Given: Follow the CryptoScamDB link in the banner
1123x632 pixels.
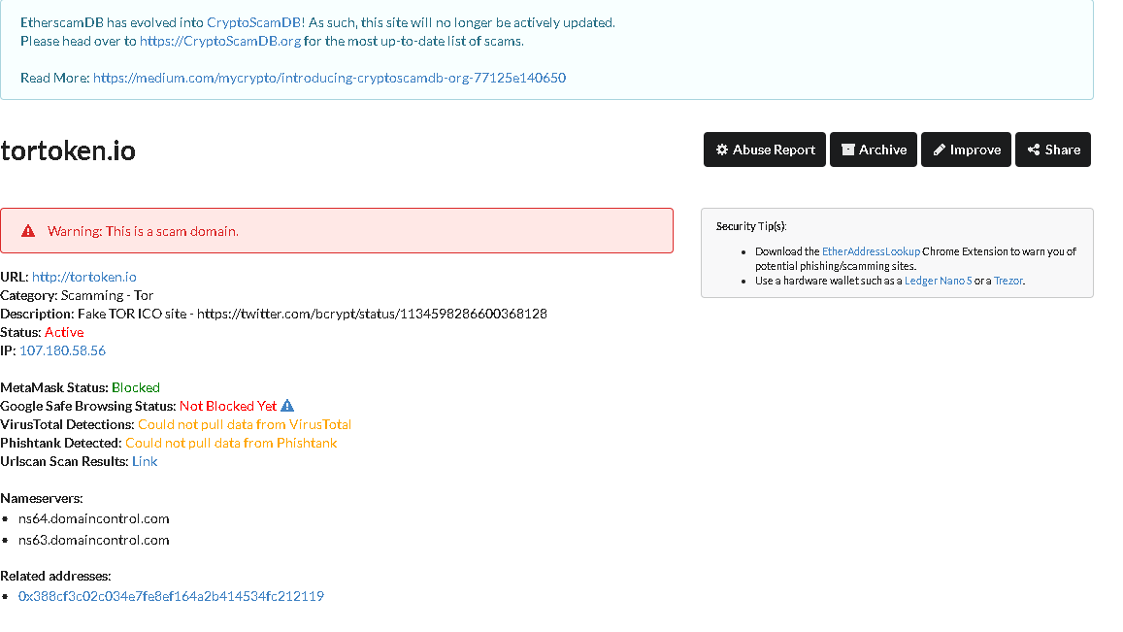Looking at the screenshot, I should [253, 23].
